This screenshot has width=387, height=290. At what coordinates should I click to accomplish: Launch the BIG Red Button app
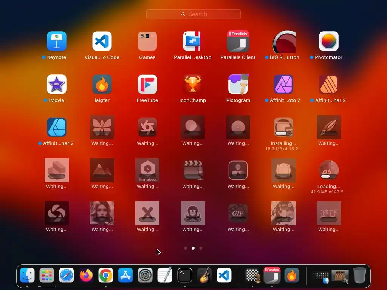[x=284, y=42]
